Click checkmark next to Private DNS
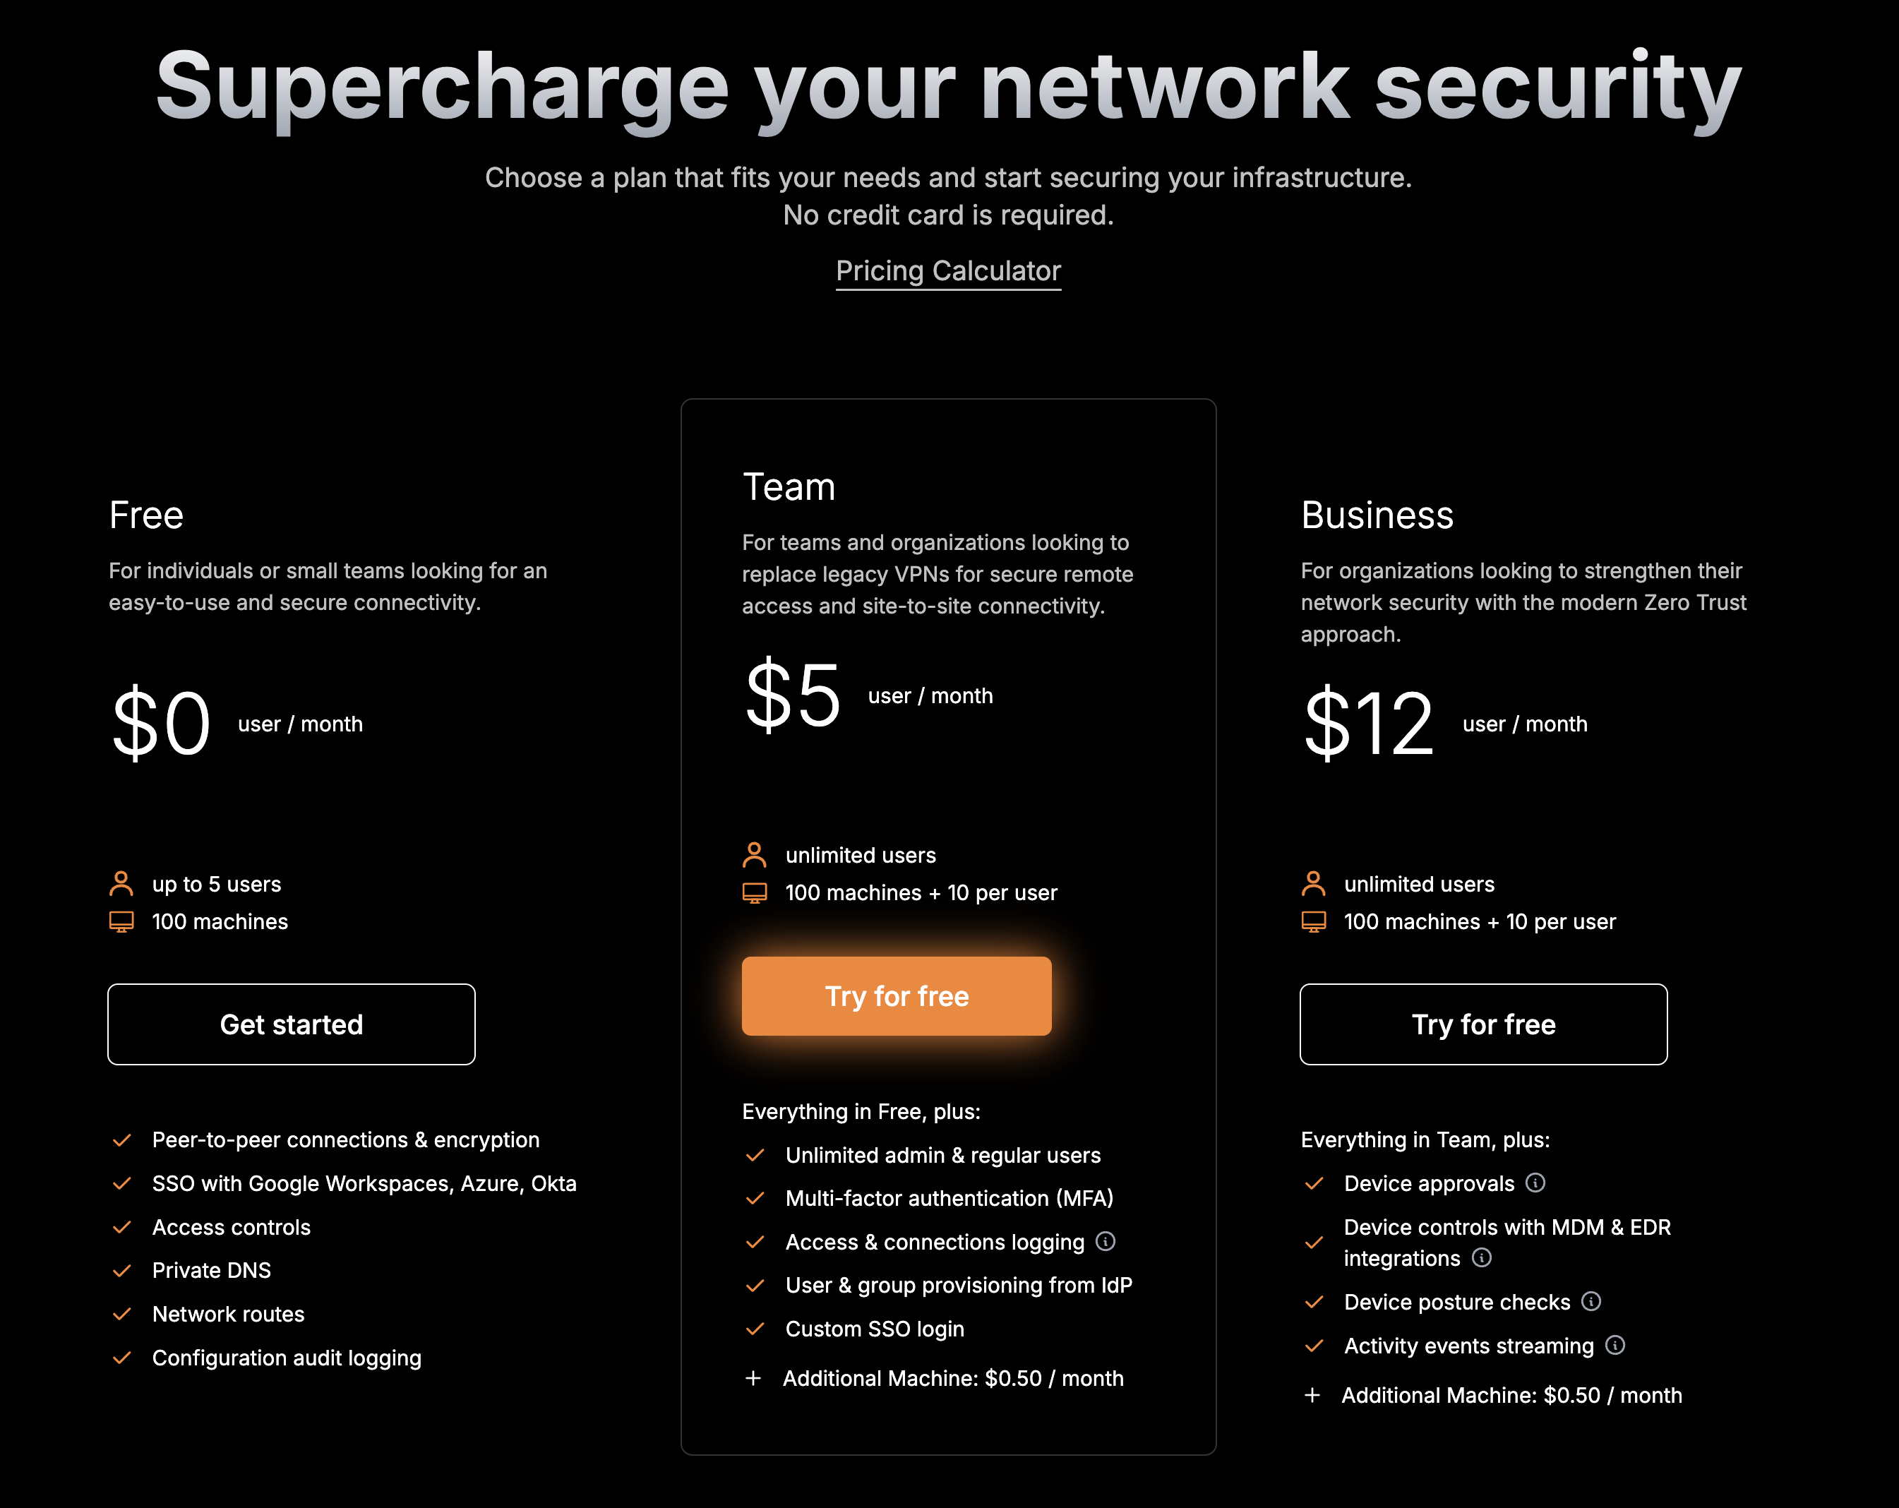The width and height of the screenshot is (1899, 1508). coord(122,1270)
